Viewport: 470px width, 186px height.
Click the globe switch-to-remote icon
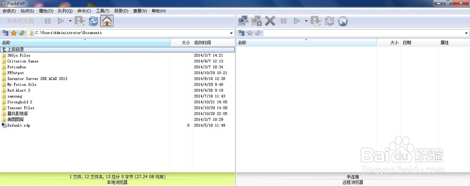click(x=343, y=21)
